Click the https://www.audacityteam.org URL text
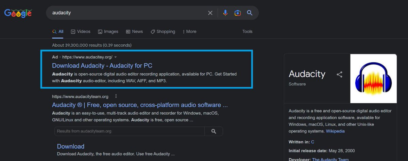The width and height of the screenshot is (408, 161). (80, 96)
